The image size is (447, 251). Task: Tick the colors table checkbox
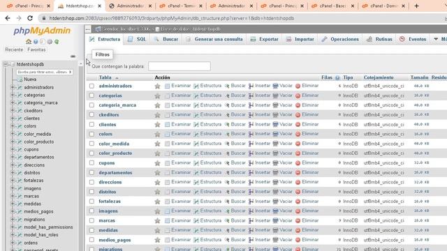(x=91, y=134)
